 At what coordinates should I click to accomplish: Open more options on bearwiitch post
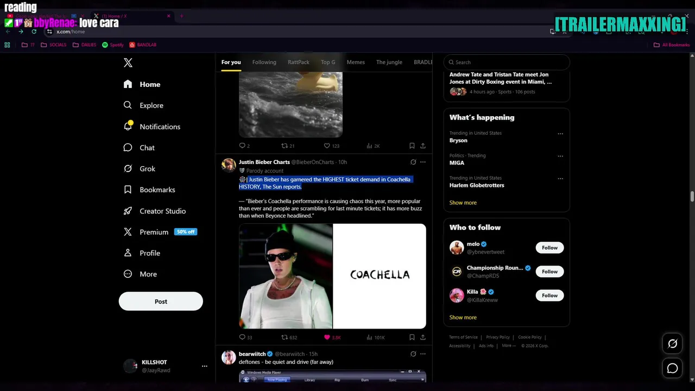pyautogui.click(x=423, y=354)
